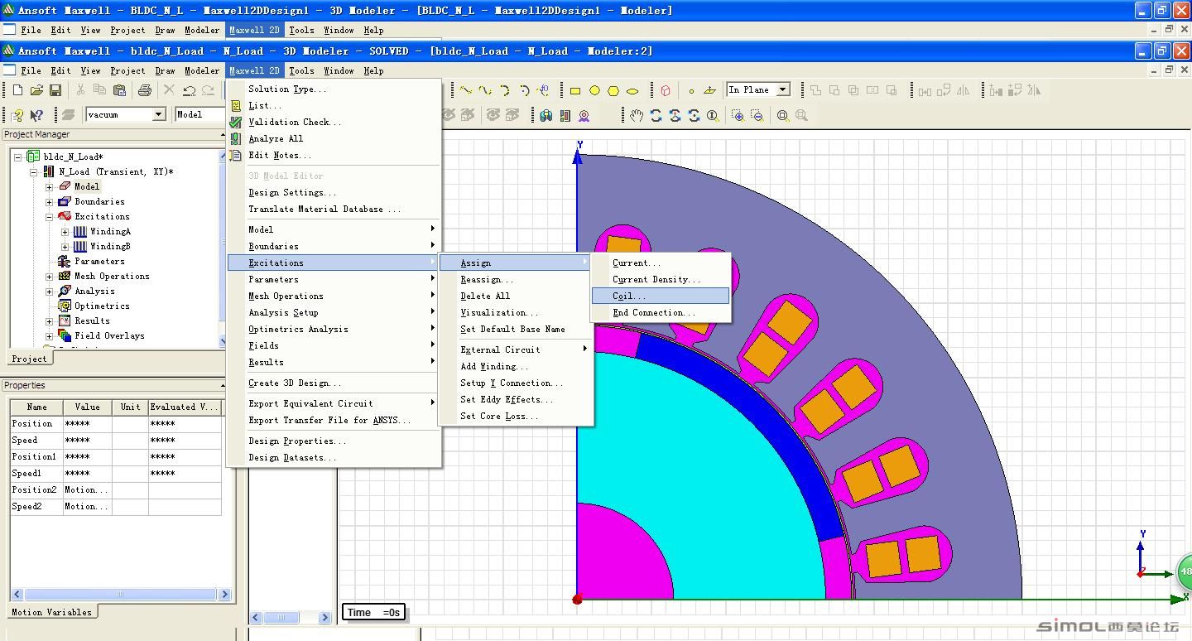Select Analyze All in Maxwell 2D menu
The image size is (1192, 641).
pyautogui.click(x=334, y=138)
